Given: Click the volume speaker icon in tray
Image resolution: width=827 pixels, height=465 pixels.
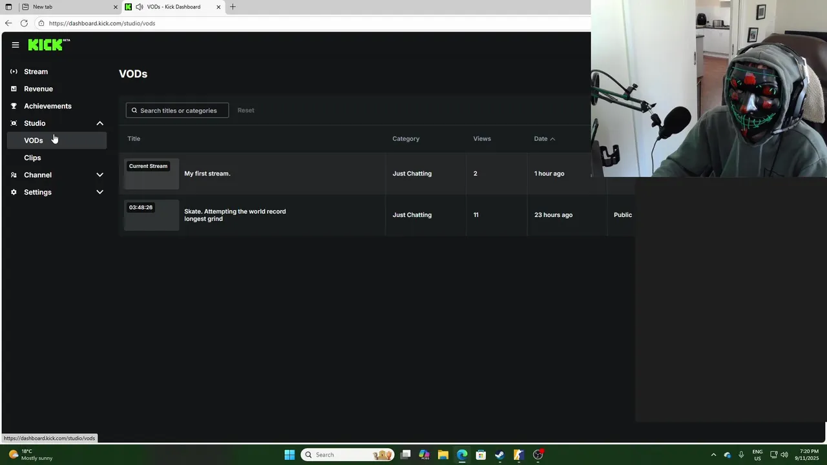Looking at the screenshot, I should pyautogui.click(x=784, y=455).
